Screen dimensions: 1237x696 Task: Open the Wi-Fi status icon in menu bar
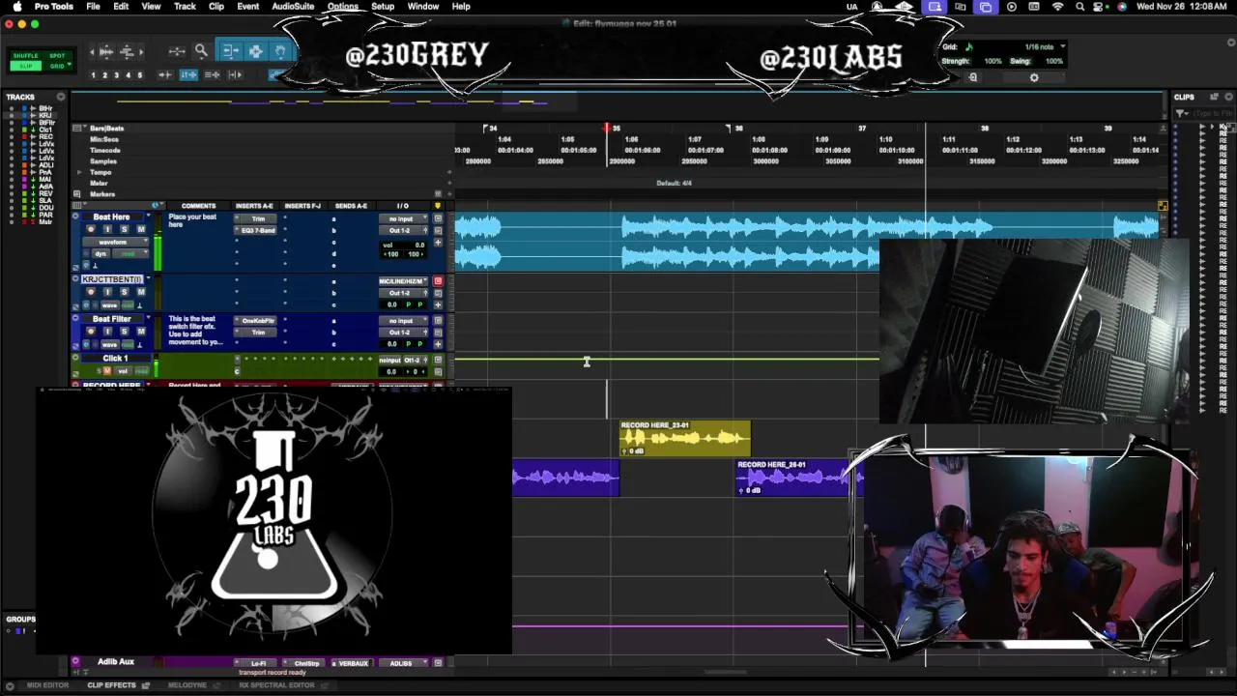coord(1057,7)
